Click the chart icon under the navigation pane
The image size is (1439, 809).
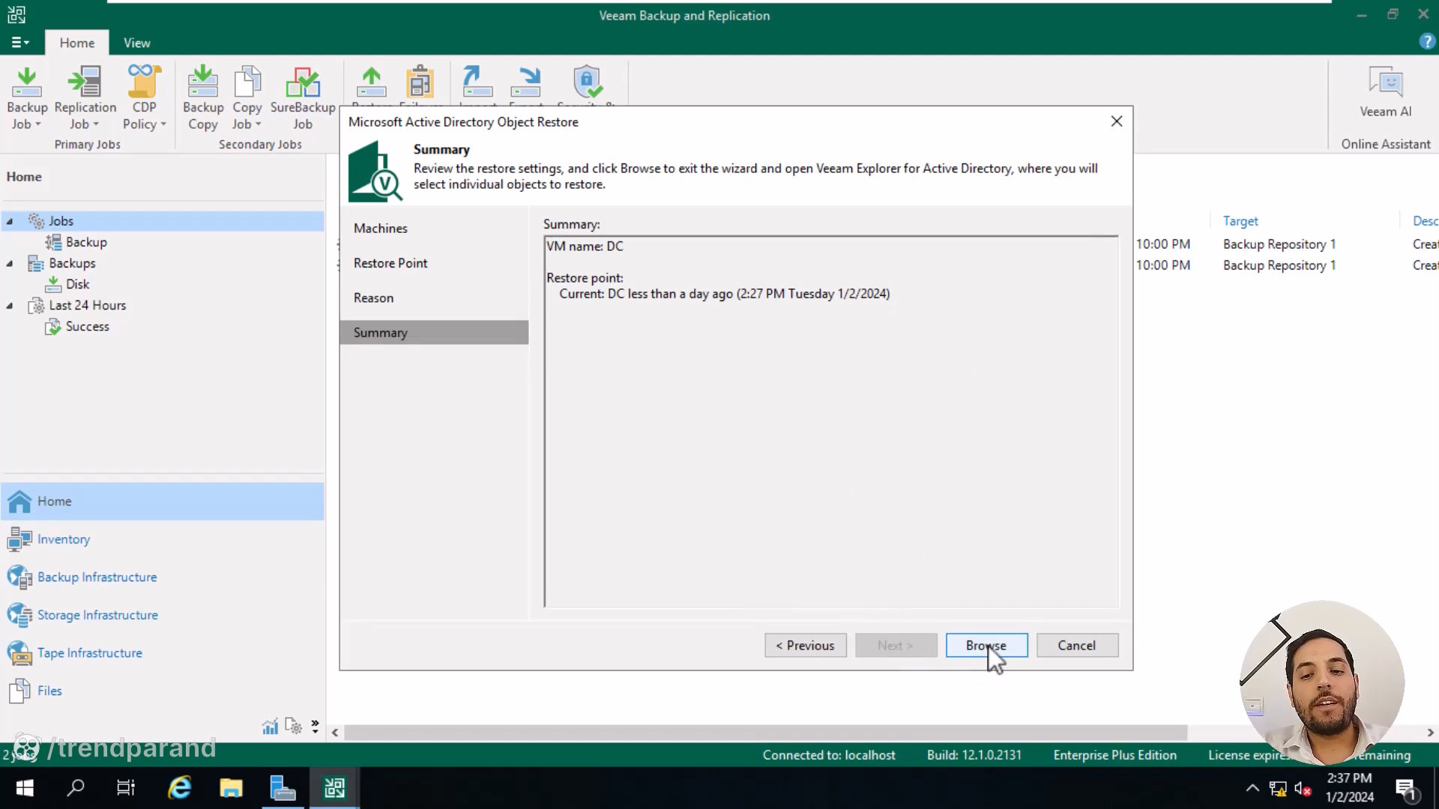point(270,727)
